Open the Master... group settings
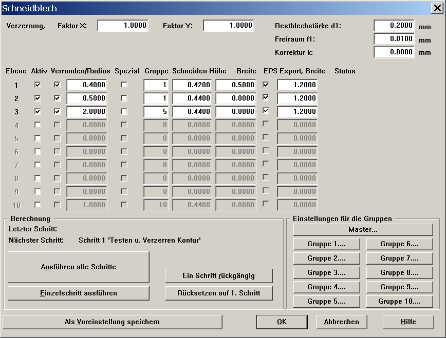Image resolution: width=446 pixels, height=338 pixels. pyautogui.click(x=363, y=230)
